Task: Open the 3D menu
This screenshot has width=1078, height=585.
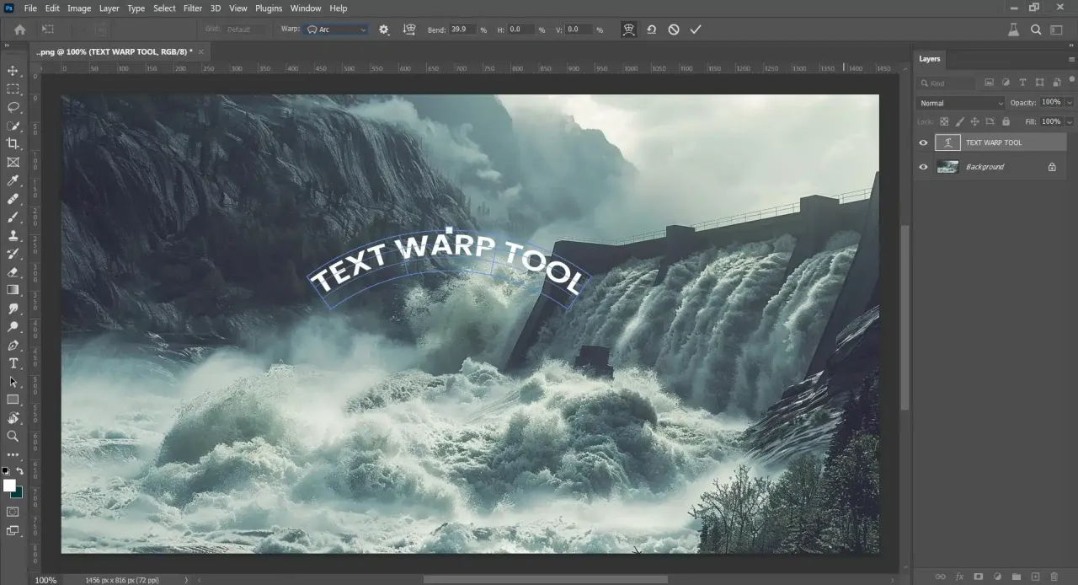Action: (215, 8)
